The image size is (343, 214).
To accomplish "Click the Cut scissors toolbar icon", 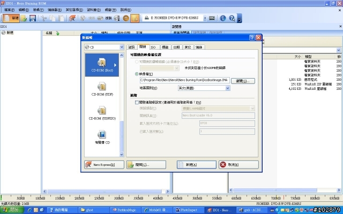I will 44,18.
